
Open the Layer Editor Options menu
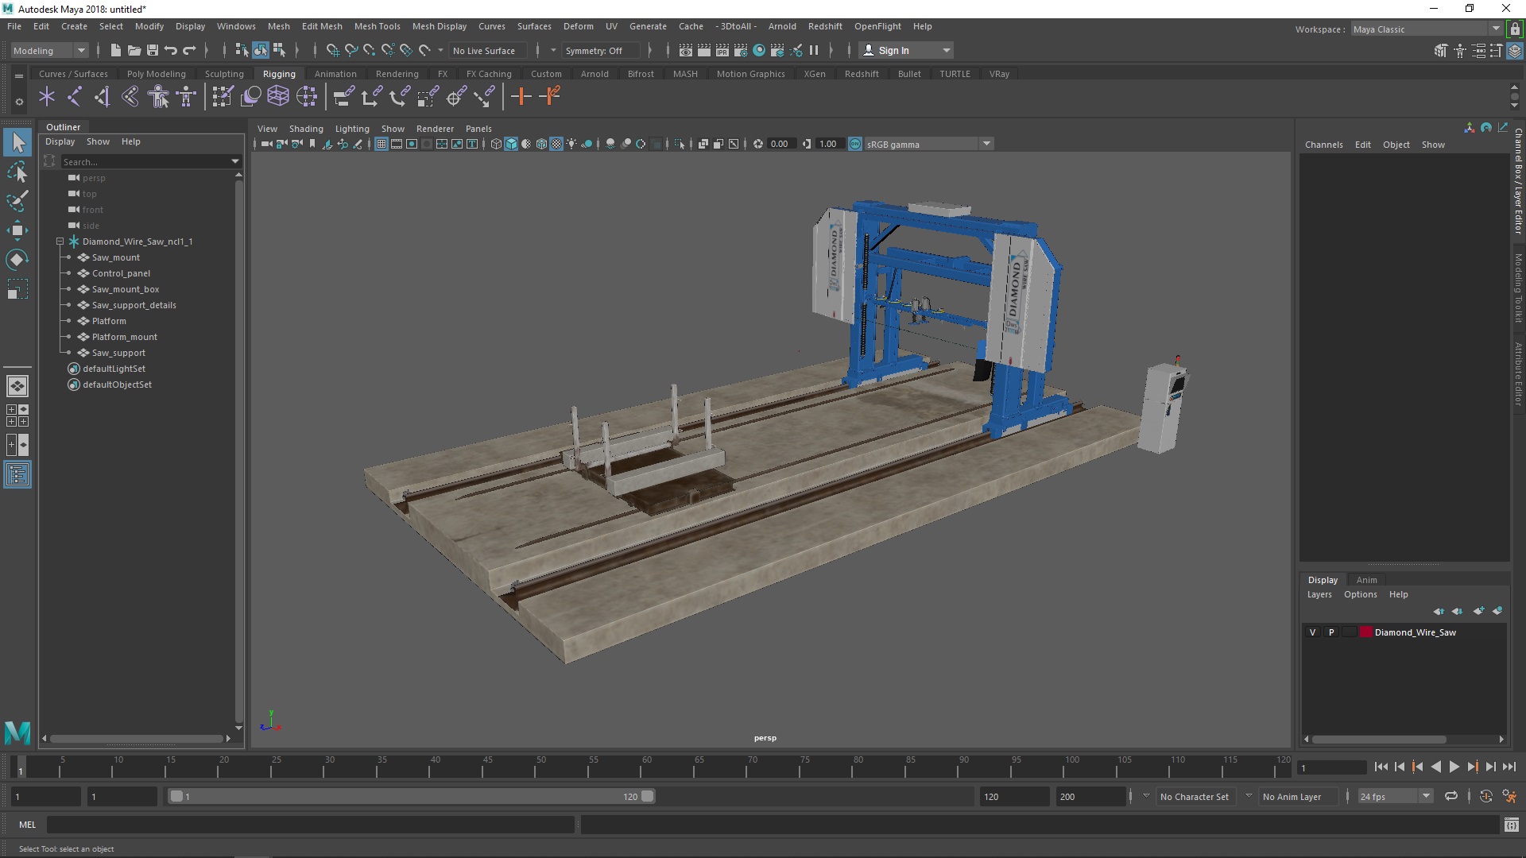[x=1360, y=594]
